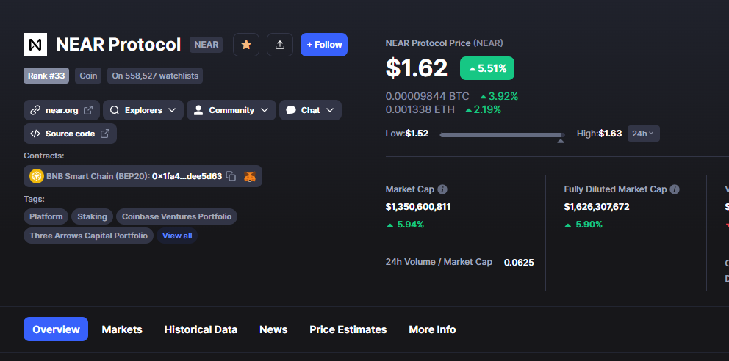Viewport: 729px width, 361px height.
Task: Open the near.org website link
Action: [x=62, y=110]
